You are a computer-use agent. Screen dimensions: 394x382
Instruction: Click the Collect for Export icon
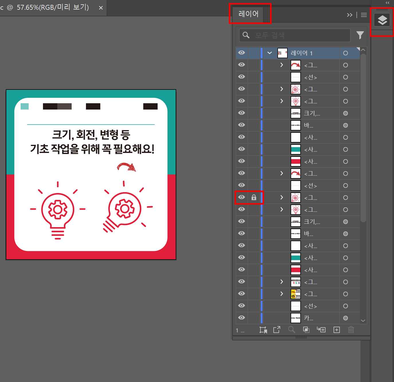tap(277, 330)
